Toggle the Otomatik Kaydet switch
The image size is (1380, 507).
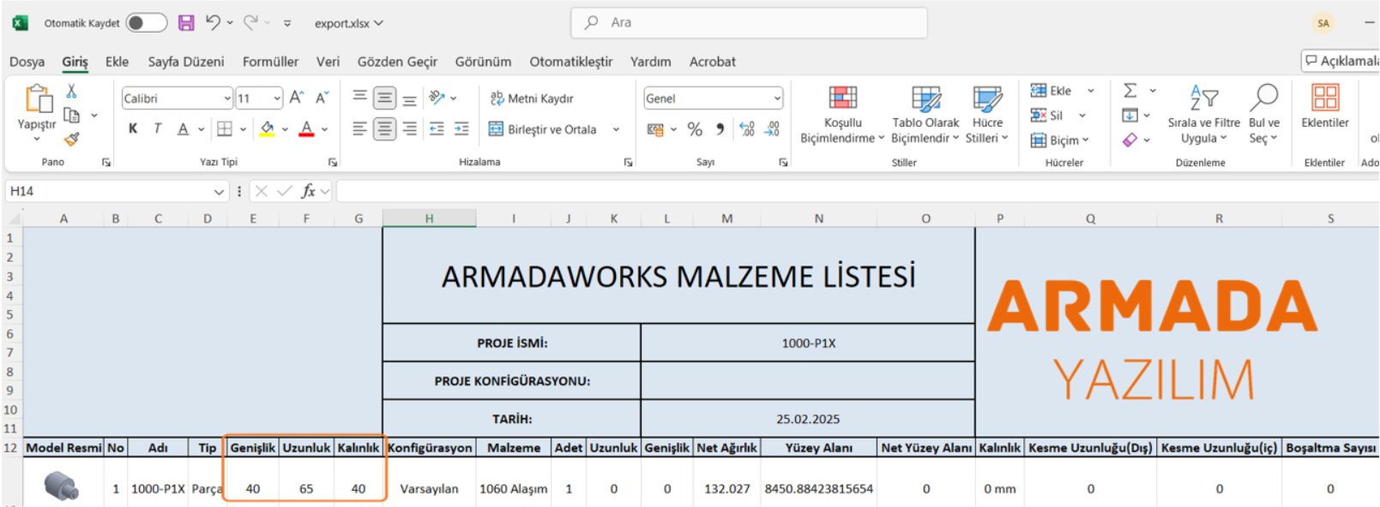[x=147, y=23]
